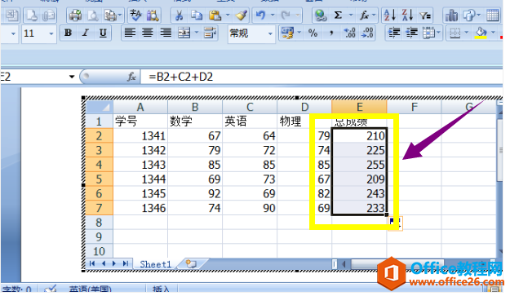Expand the fill color palette arrow

[493, 33]
